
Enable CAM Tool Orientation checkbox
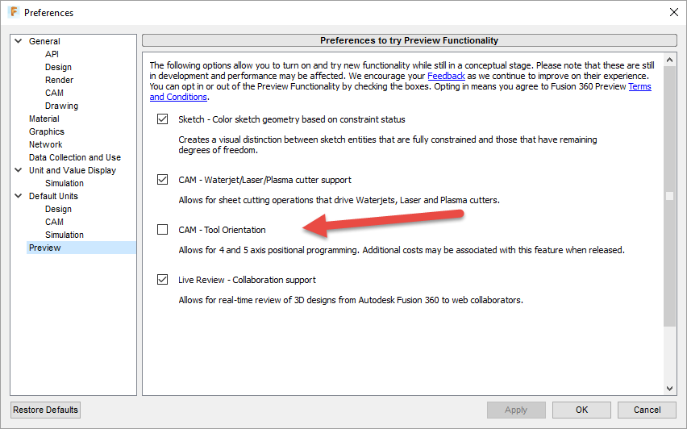163,230
